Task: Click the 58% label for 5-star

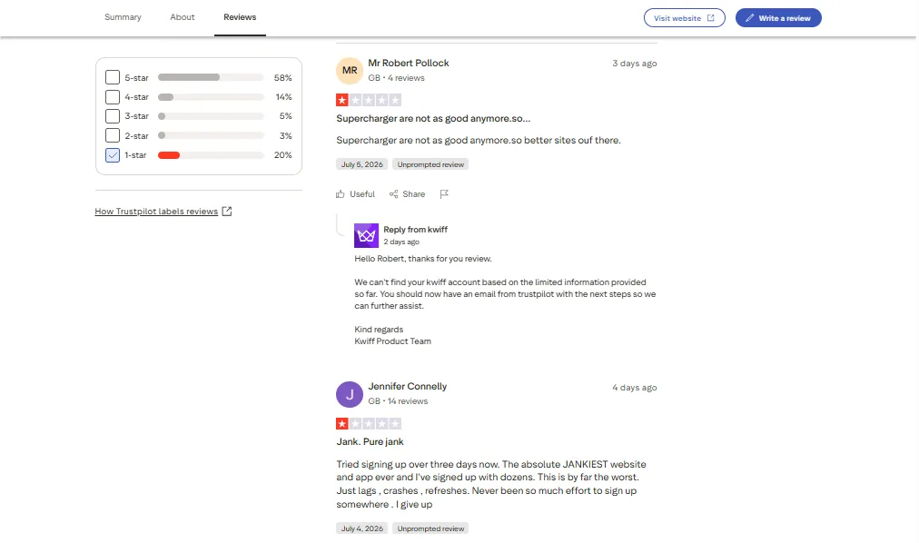Action: tap(282, 77)
